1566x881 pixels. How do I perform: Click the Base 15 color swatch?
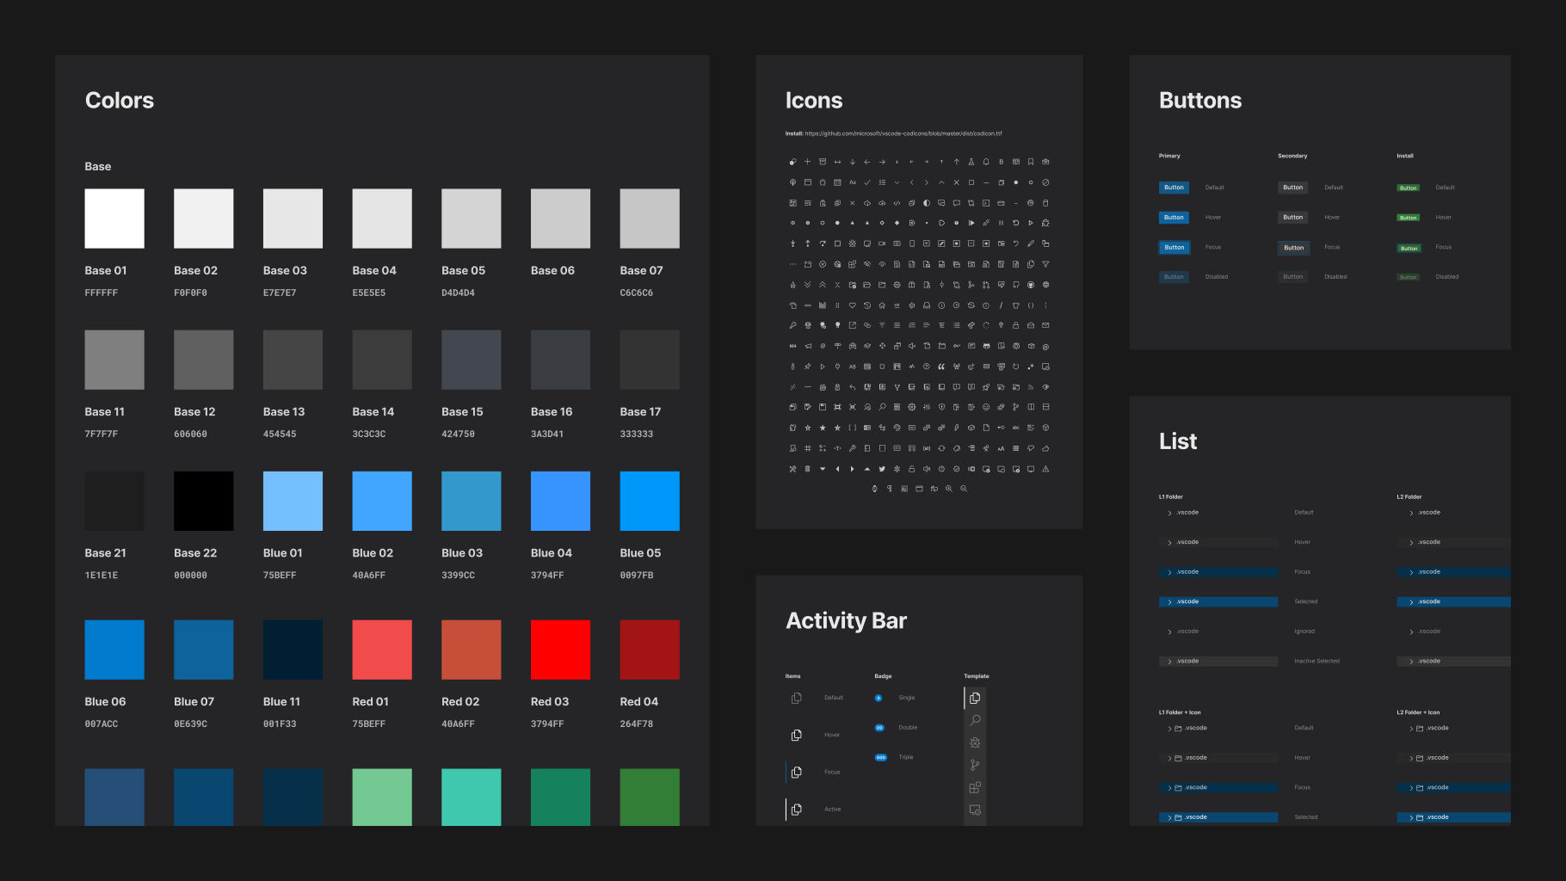click(x=471, y=360)
